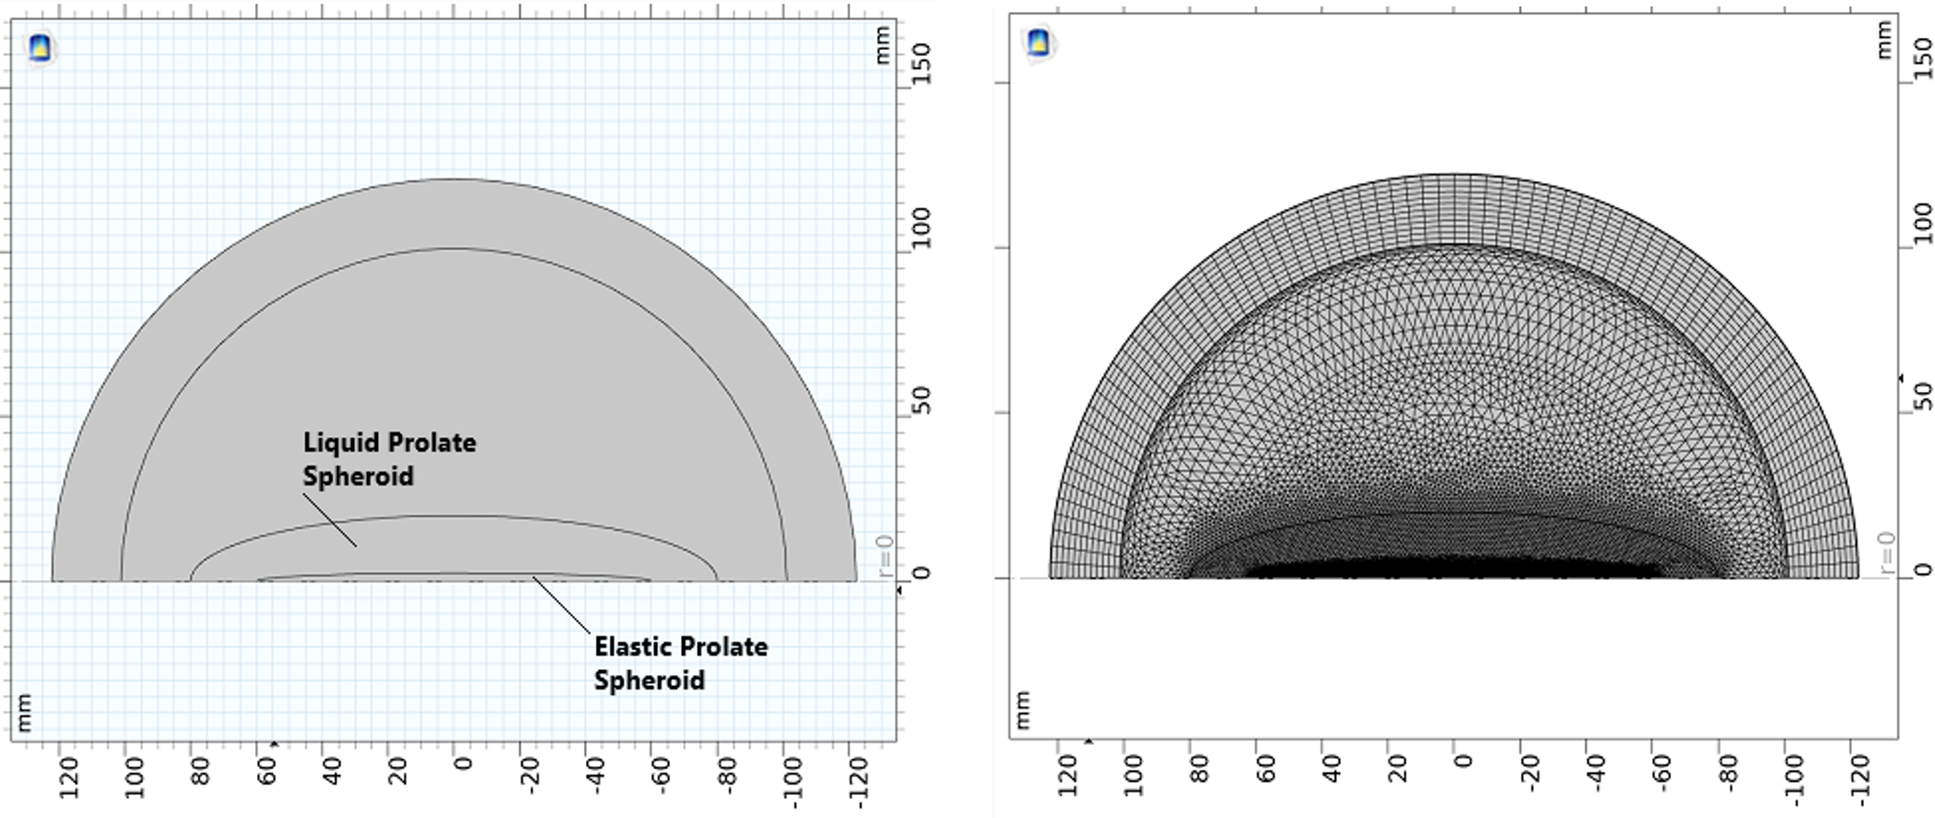Click x-axis tick "100" in geometry plot
This screenshot has height=818, width=1935.
pyautogui.click(x=135, y=777)
